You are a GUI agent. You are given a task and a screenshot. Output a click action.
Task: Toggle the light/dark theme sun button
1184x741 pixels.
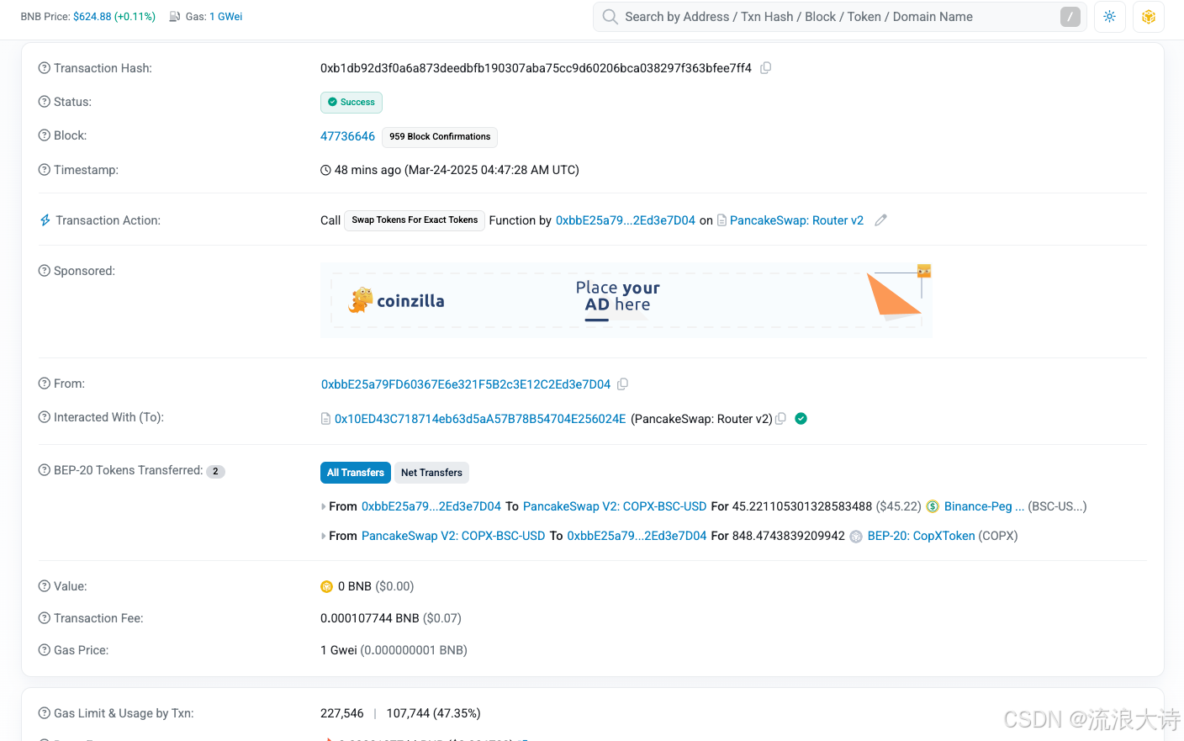point(1110,17)
